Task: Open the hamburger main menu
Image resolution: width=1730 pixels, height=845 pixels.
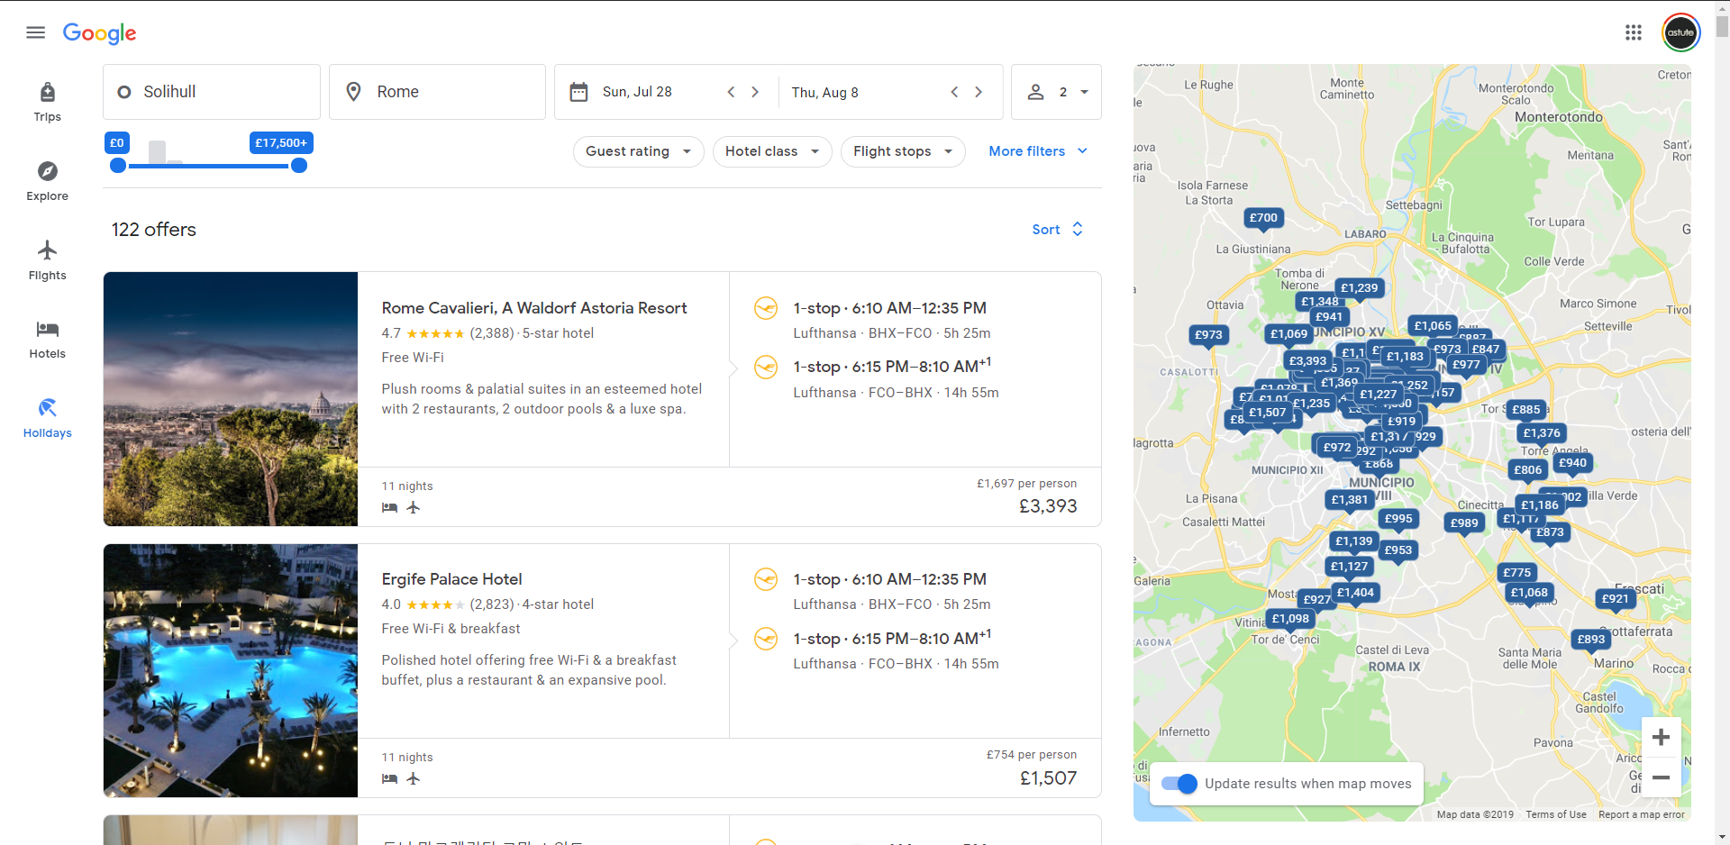Action: click(x=36, y=32)
